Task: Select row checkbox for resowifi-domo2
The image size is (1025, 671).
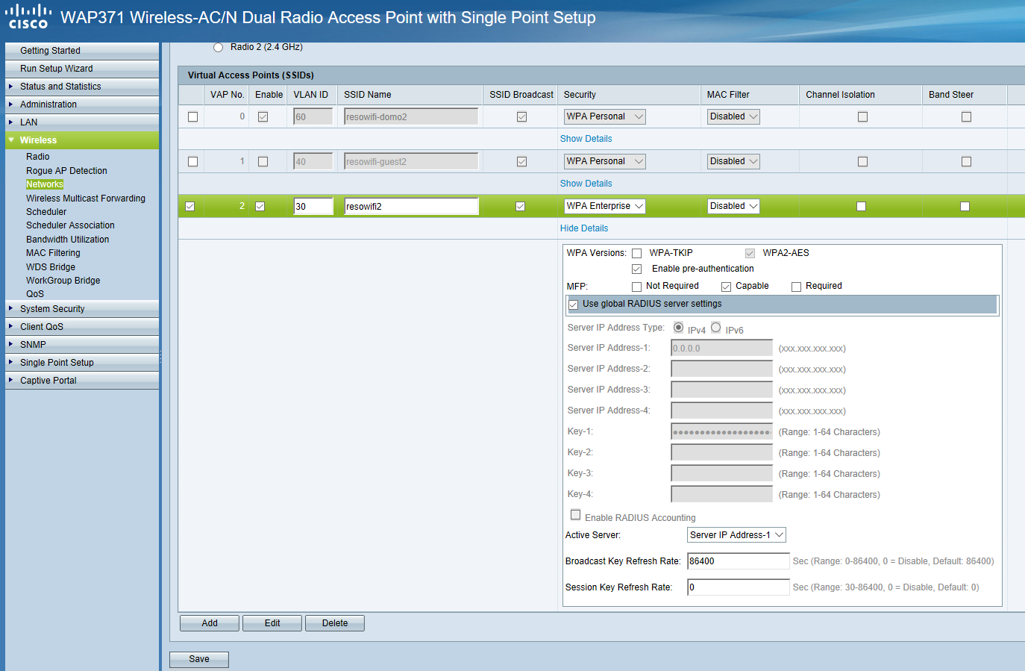Action: 193,117
